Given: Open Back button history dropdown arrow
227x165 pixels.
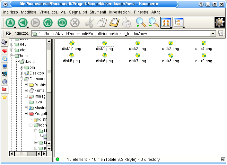Looking at the screenshot, I should (x=28, y=27).
